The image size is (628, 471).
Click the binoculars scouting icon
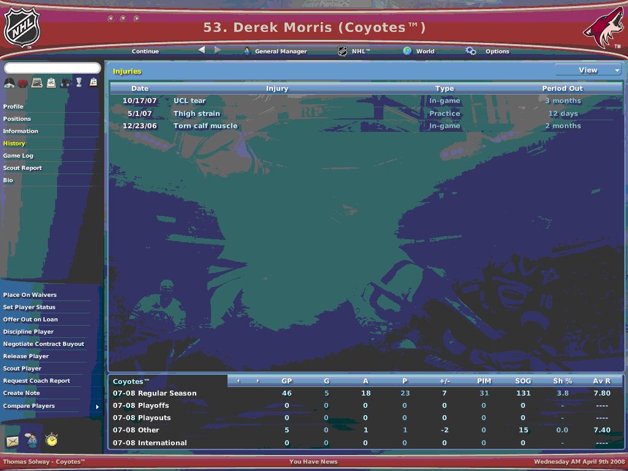point(65,83)
